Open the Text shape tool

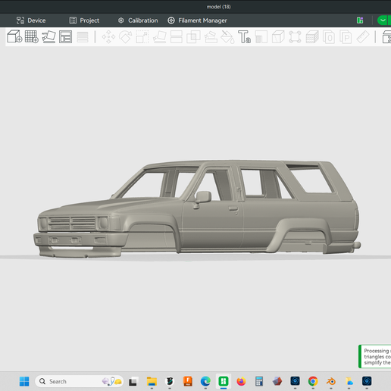pos(244,37)
